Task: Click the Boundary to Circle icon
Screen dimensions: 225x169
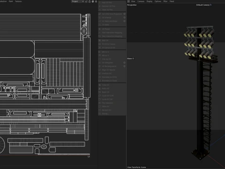Action: click(x=100, y=77)
